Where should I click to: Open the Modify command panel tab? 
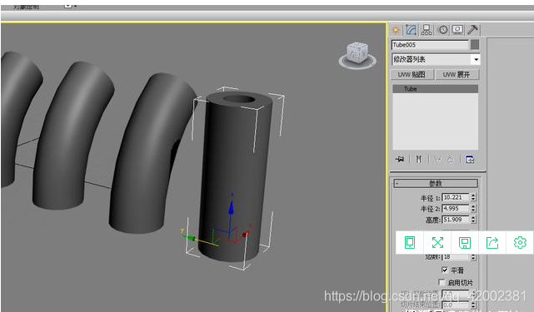coord(411,30)
